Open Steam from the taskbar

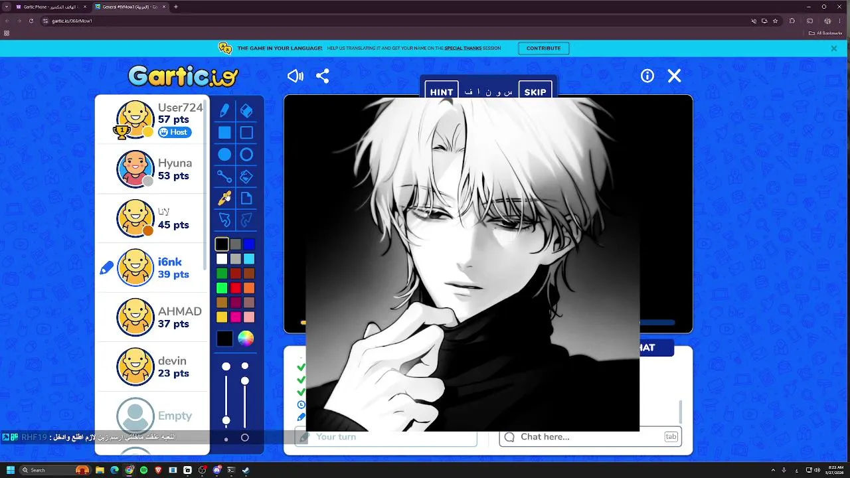(x=246, y=470)
